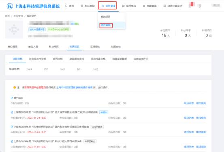Click the 申报中 status tag
Image resolution: width=224 pixels, height=152 pixels.
[104, 112]
